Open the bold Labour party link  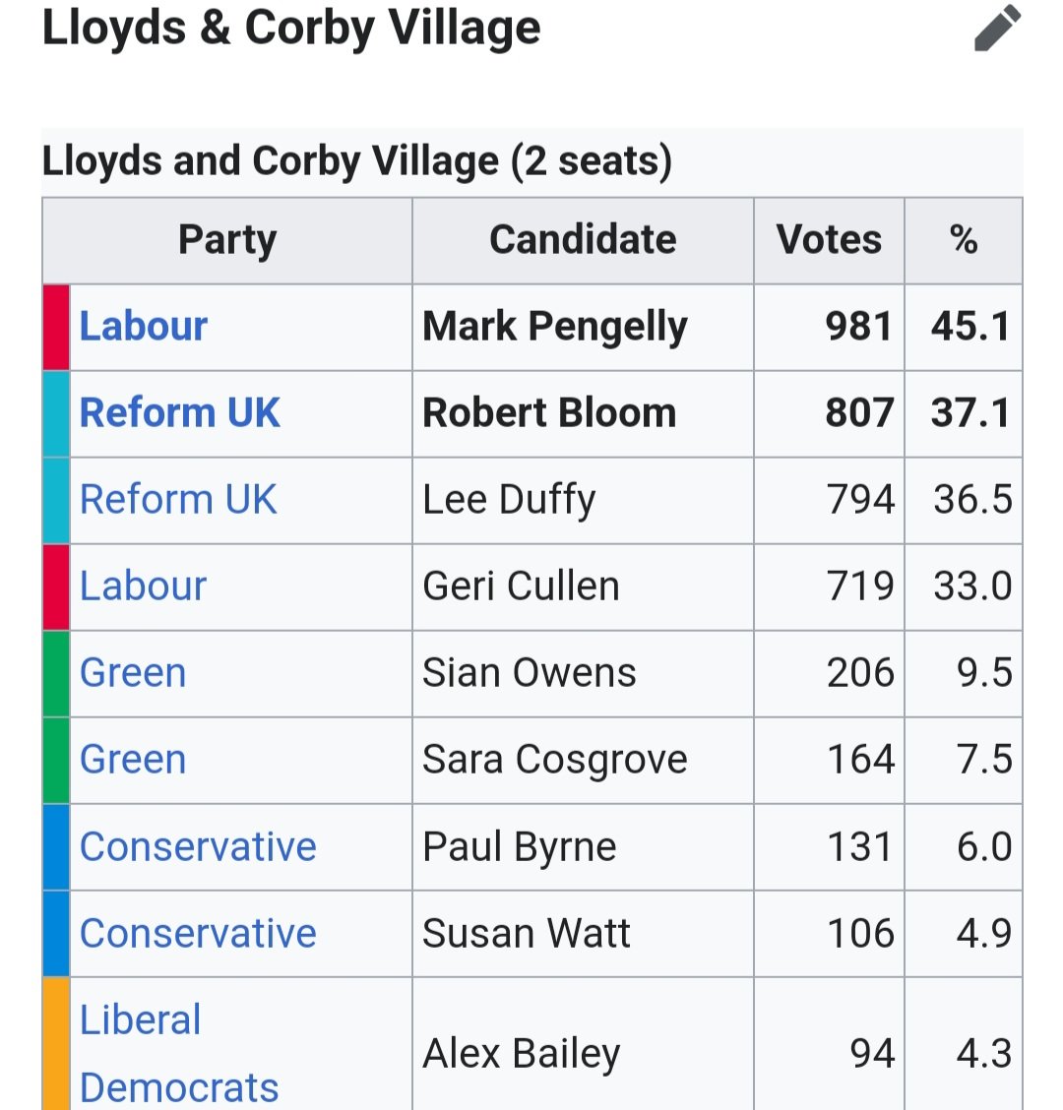(x=143, y=327)
